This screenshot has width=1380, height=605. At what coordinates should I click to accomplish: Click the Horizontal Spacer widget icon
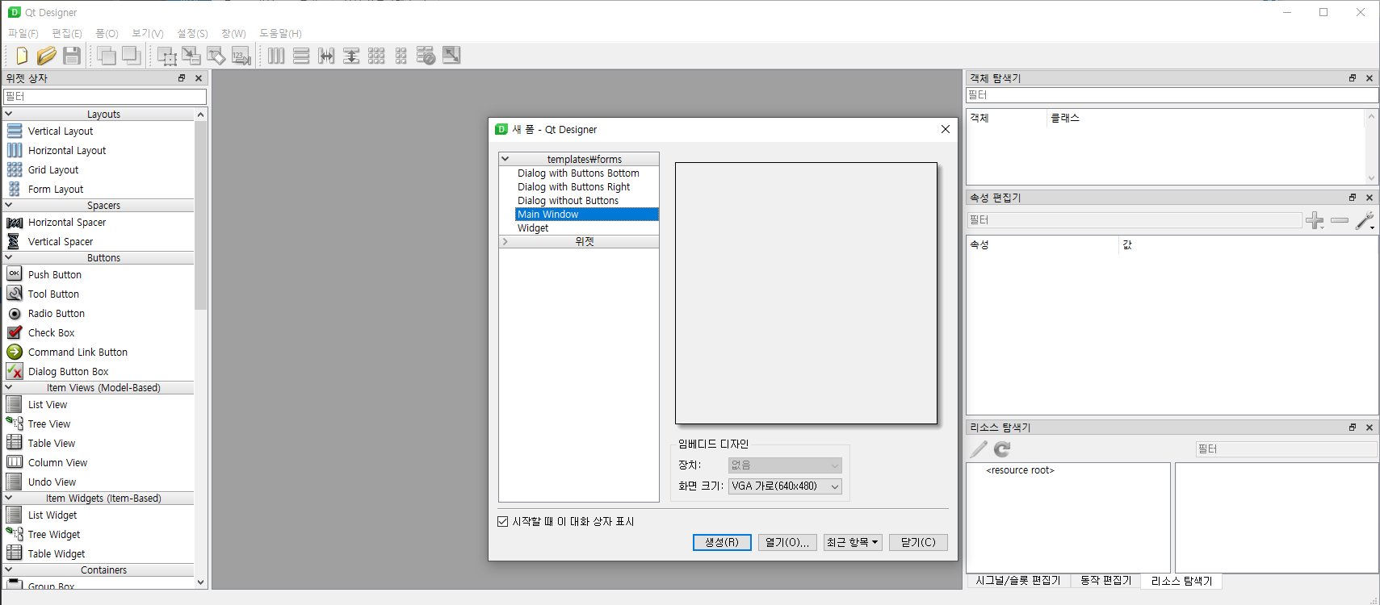point(15,222)
